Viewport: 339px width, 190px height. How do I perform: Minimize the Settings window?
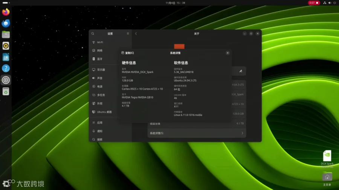(x=244, y=33)
